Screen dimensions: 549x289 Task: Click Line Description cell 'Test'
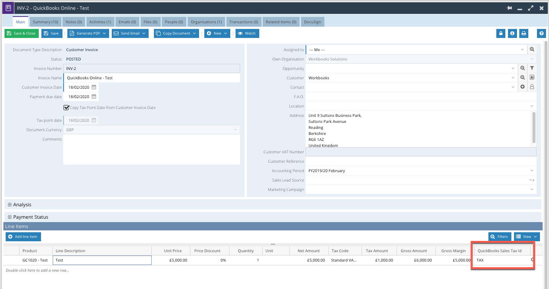102,260
